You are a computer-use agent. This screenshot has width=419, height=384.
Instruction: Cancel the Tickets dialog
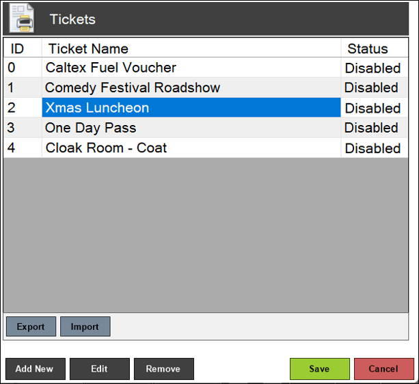[x=384, y=369]
